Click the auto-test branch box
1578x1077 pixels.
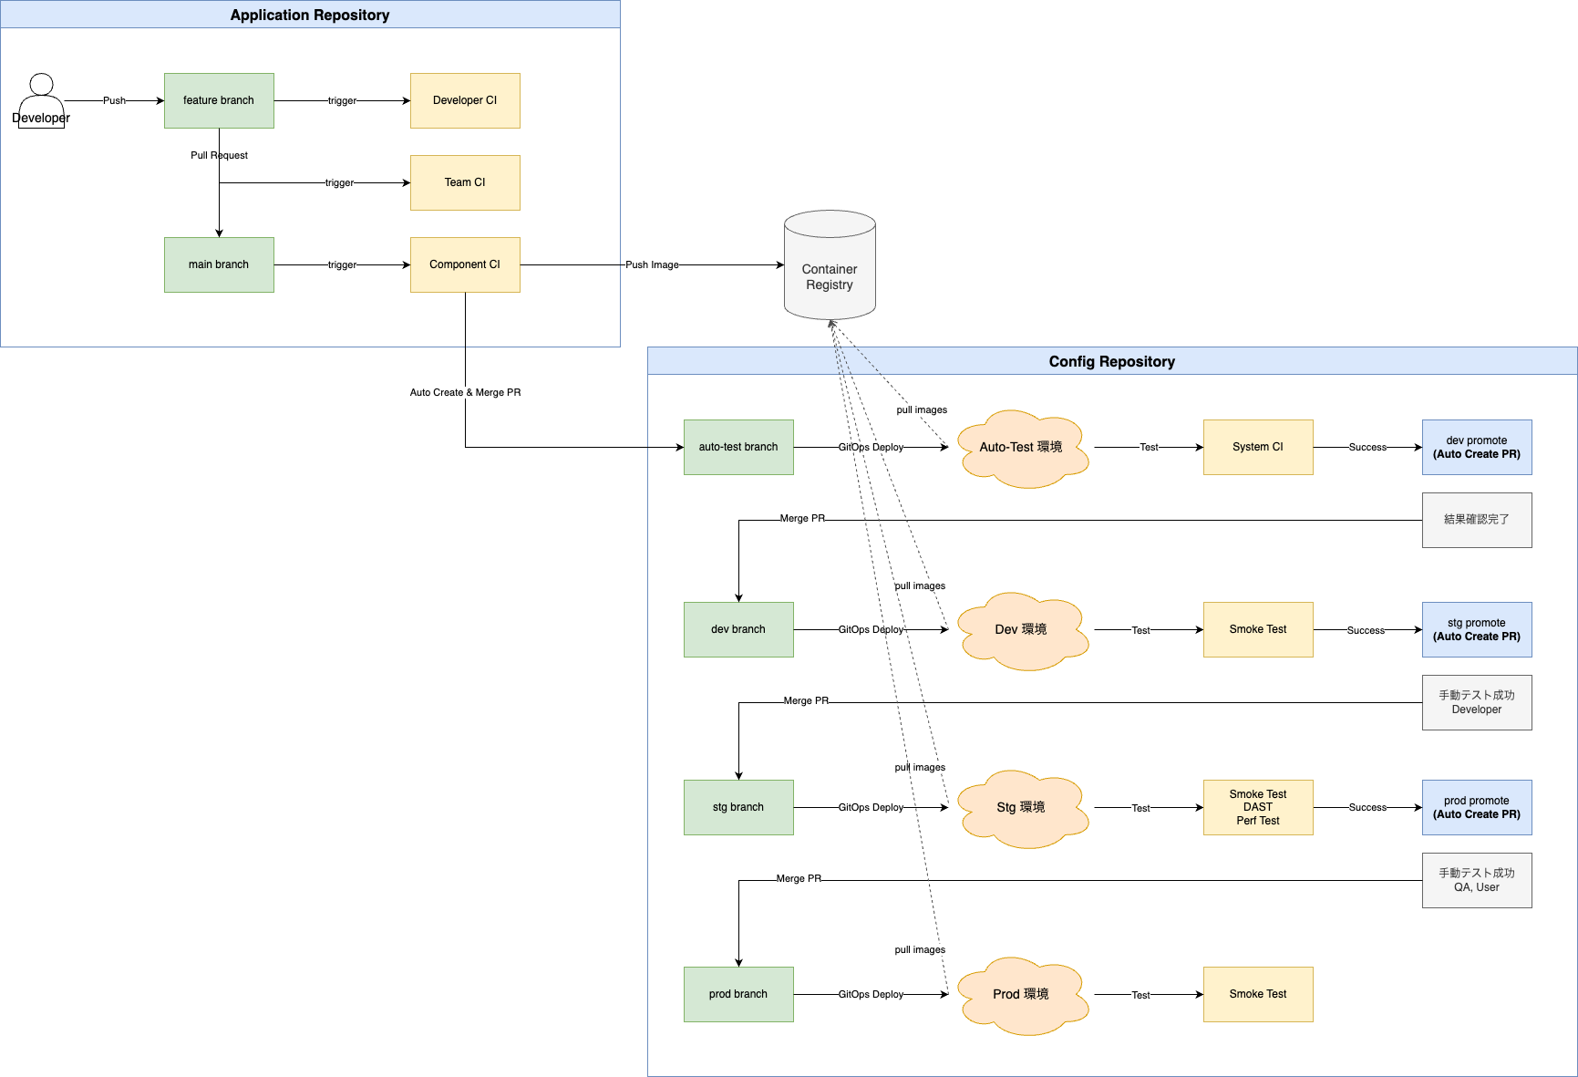click(x=738, y=447)
